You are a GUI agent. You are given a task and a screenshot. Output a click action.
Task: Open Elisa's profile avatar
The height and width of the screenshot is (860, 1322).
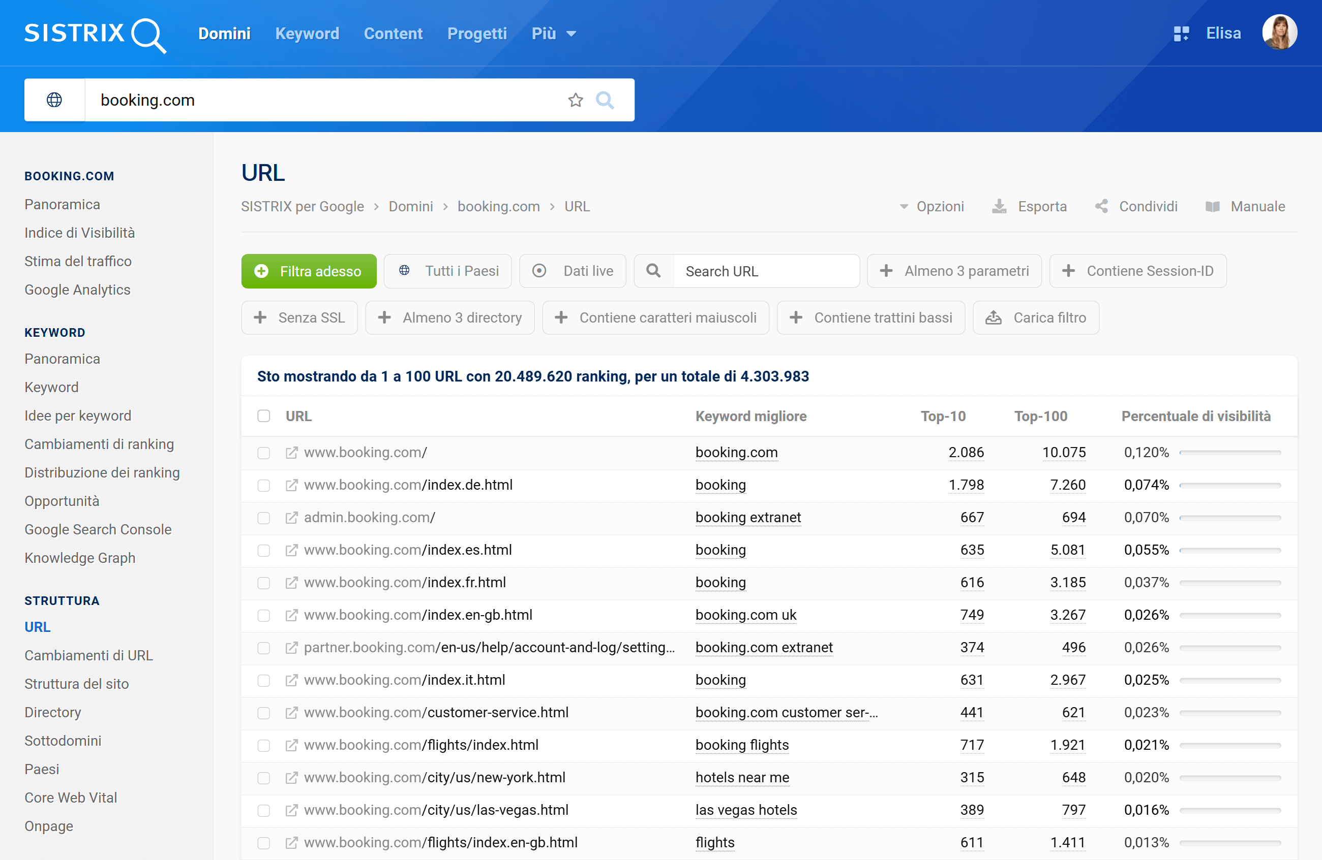click(x=1279, y=32)
